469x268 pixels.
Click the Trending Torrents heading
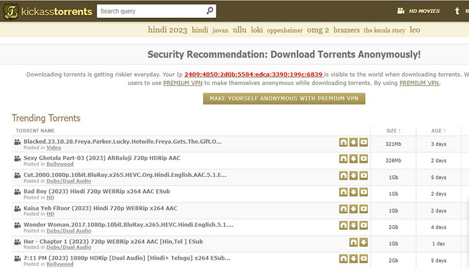(46, 118)
